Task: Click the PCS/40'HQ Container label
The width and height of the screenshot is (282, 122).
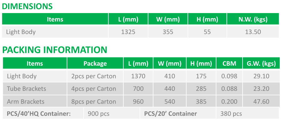Action: pos(39,114)
